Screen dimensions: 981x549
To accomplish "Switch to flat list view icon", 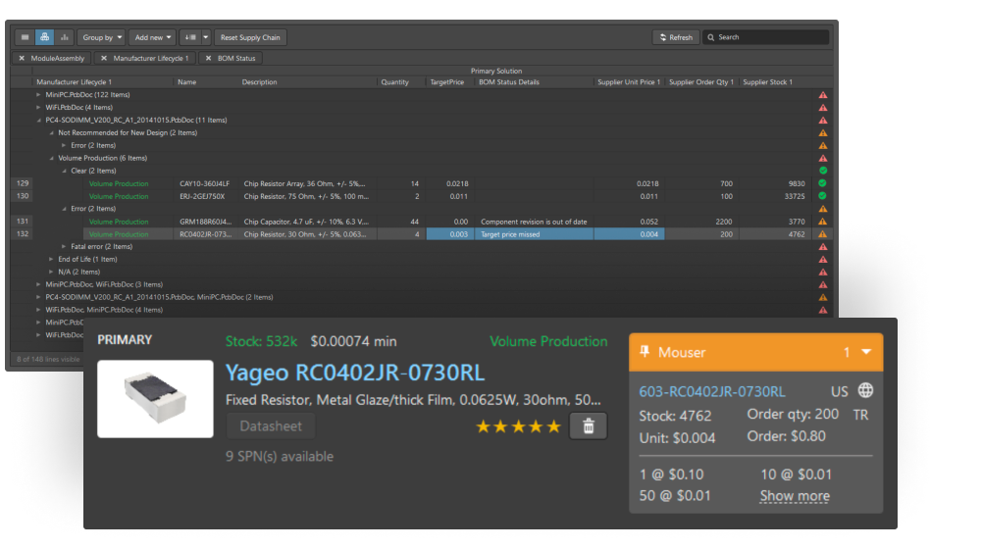I will tap(26, 37).
